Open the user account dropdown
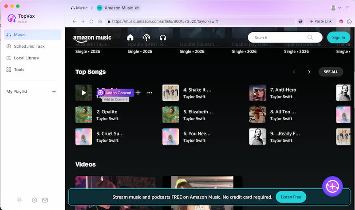This screenshot has width=355, height=210. (336, 8)
